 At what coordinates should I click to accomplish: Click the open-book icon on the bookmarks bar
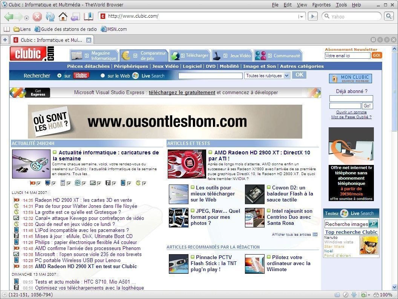6,29
